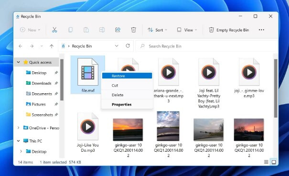Select the orange sunset photo thumbnail

pyautogui.click(x=128, y=129)
